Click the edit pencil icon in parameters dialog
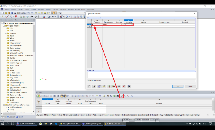 [94, 86]
